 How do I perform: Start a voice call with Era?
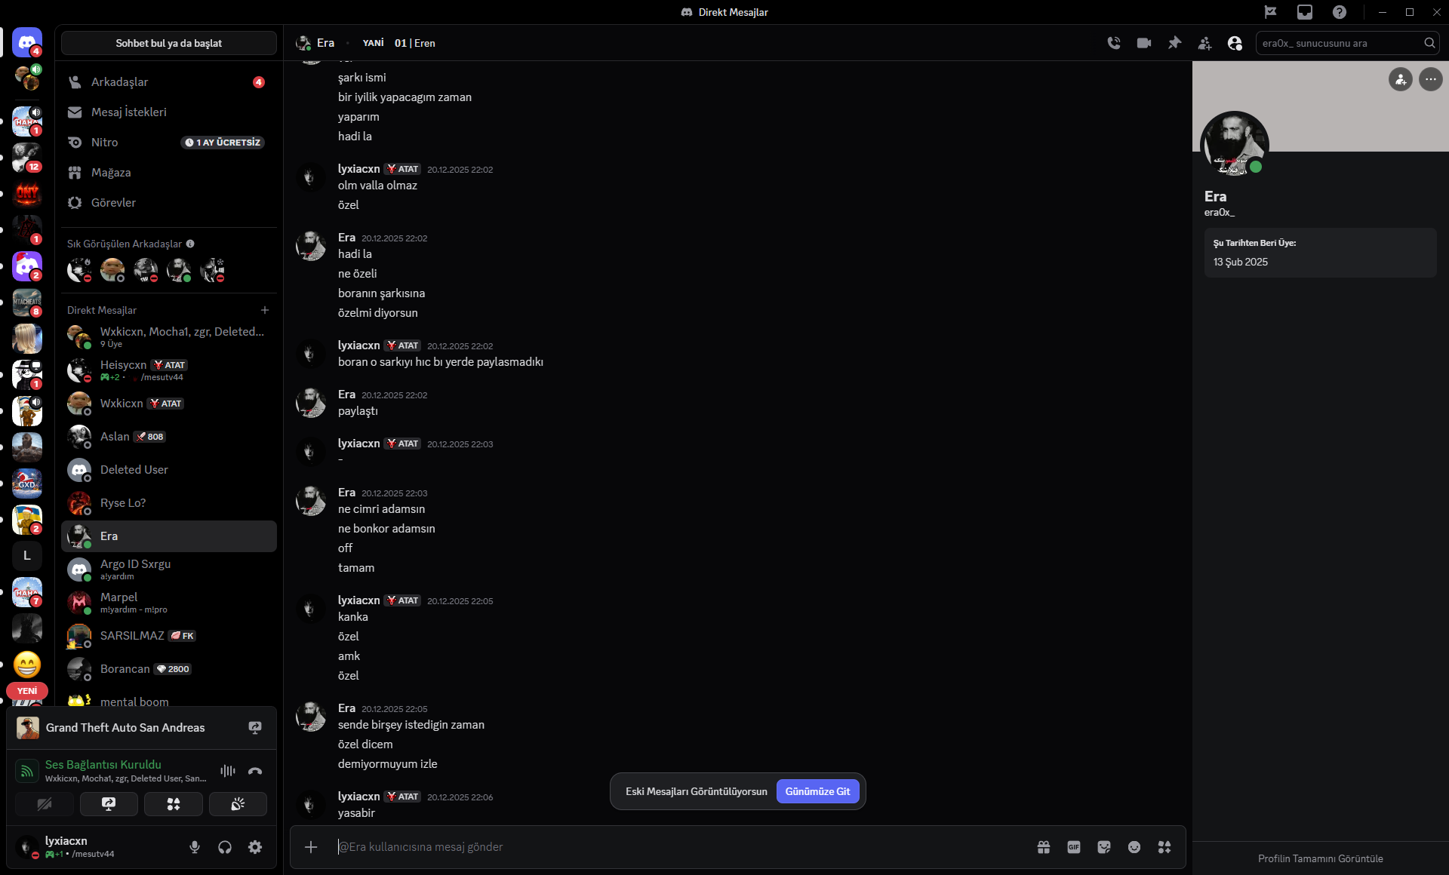pos(1113,43)
